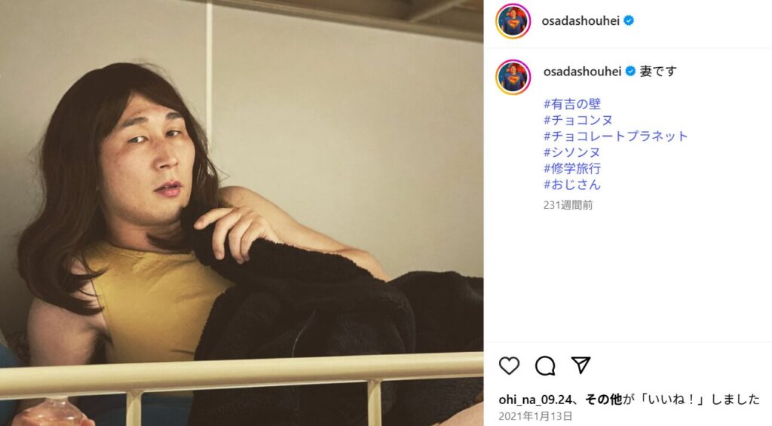Open hashtag #チョコレートプラネット
The height and width of the screenshot is (426, 772).
615,136
